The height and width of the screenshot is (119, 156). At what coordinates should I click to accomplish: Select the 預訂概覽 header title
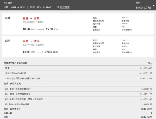point(8,3)
